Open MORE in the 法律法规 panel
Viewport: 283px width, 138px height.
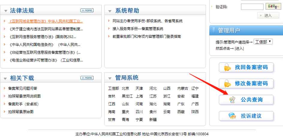point(87,10)
